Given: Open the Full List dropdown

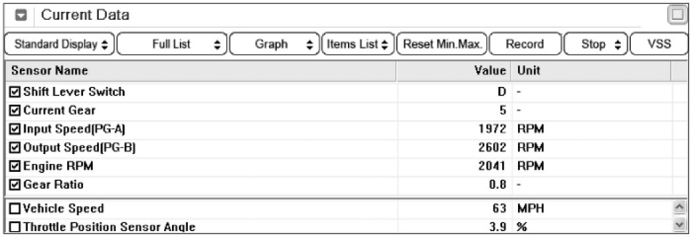Looking at the screenshot, I should (172, 44).
